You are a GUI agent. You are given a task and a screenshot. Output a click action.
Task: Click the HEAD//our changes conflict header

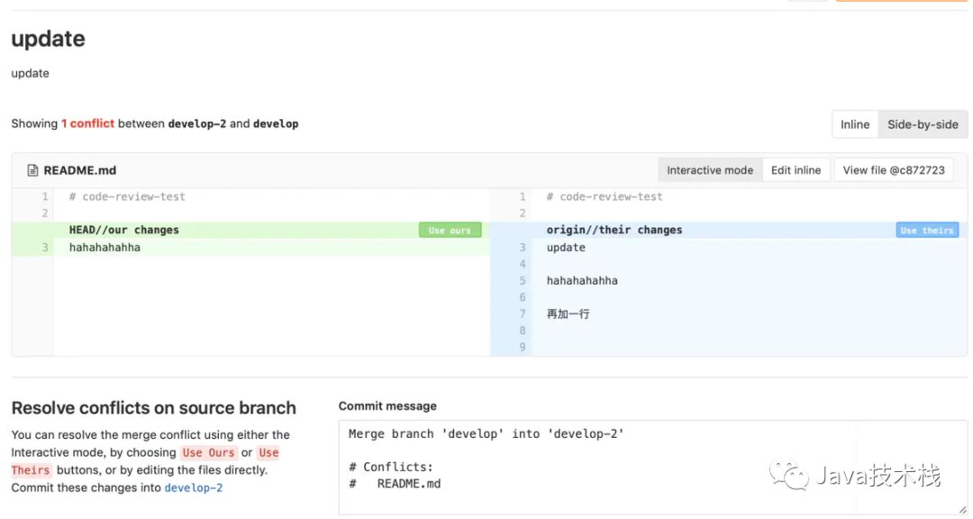124,230
